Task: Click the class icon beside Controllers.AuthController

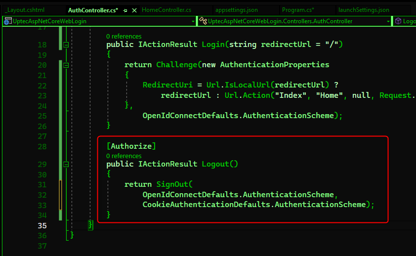Action: (203, 21)
